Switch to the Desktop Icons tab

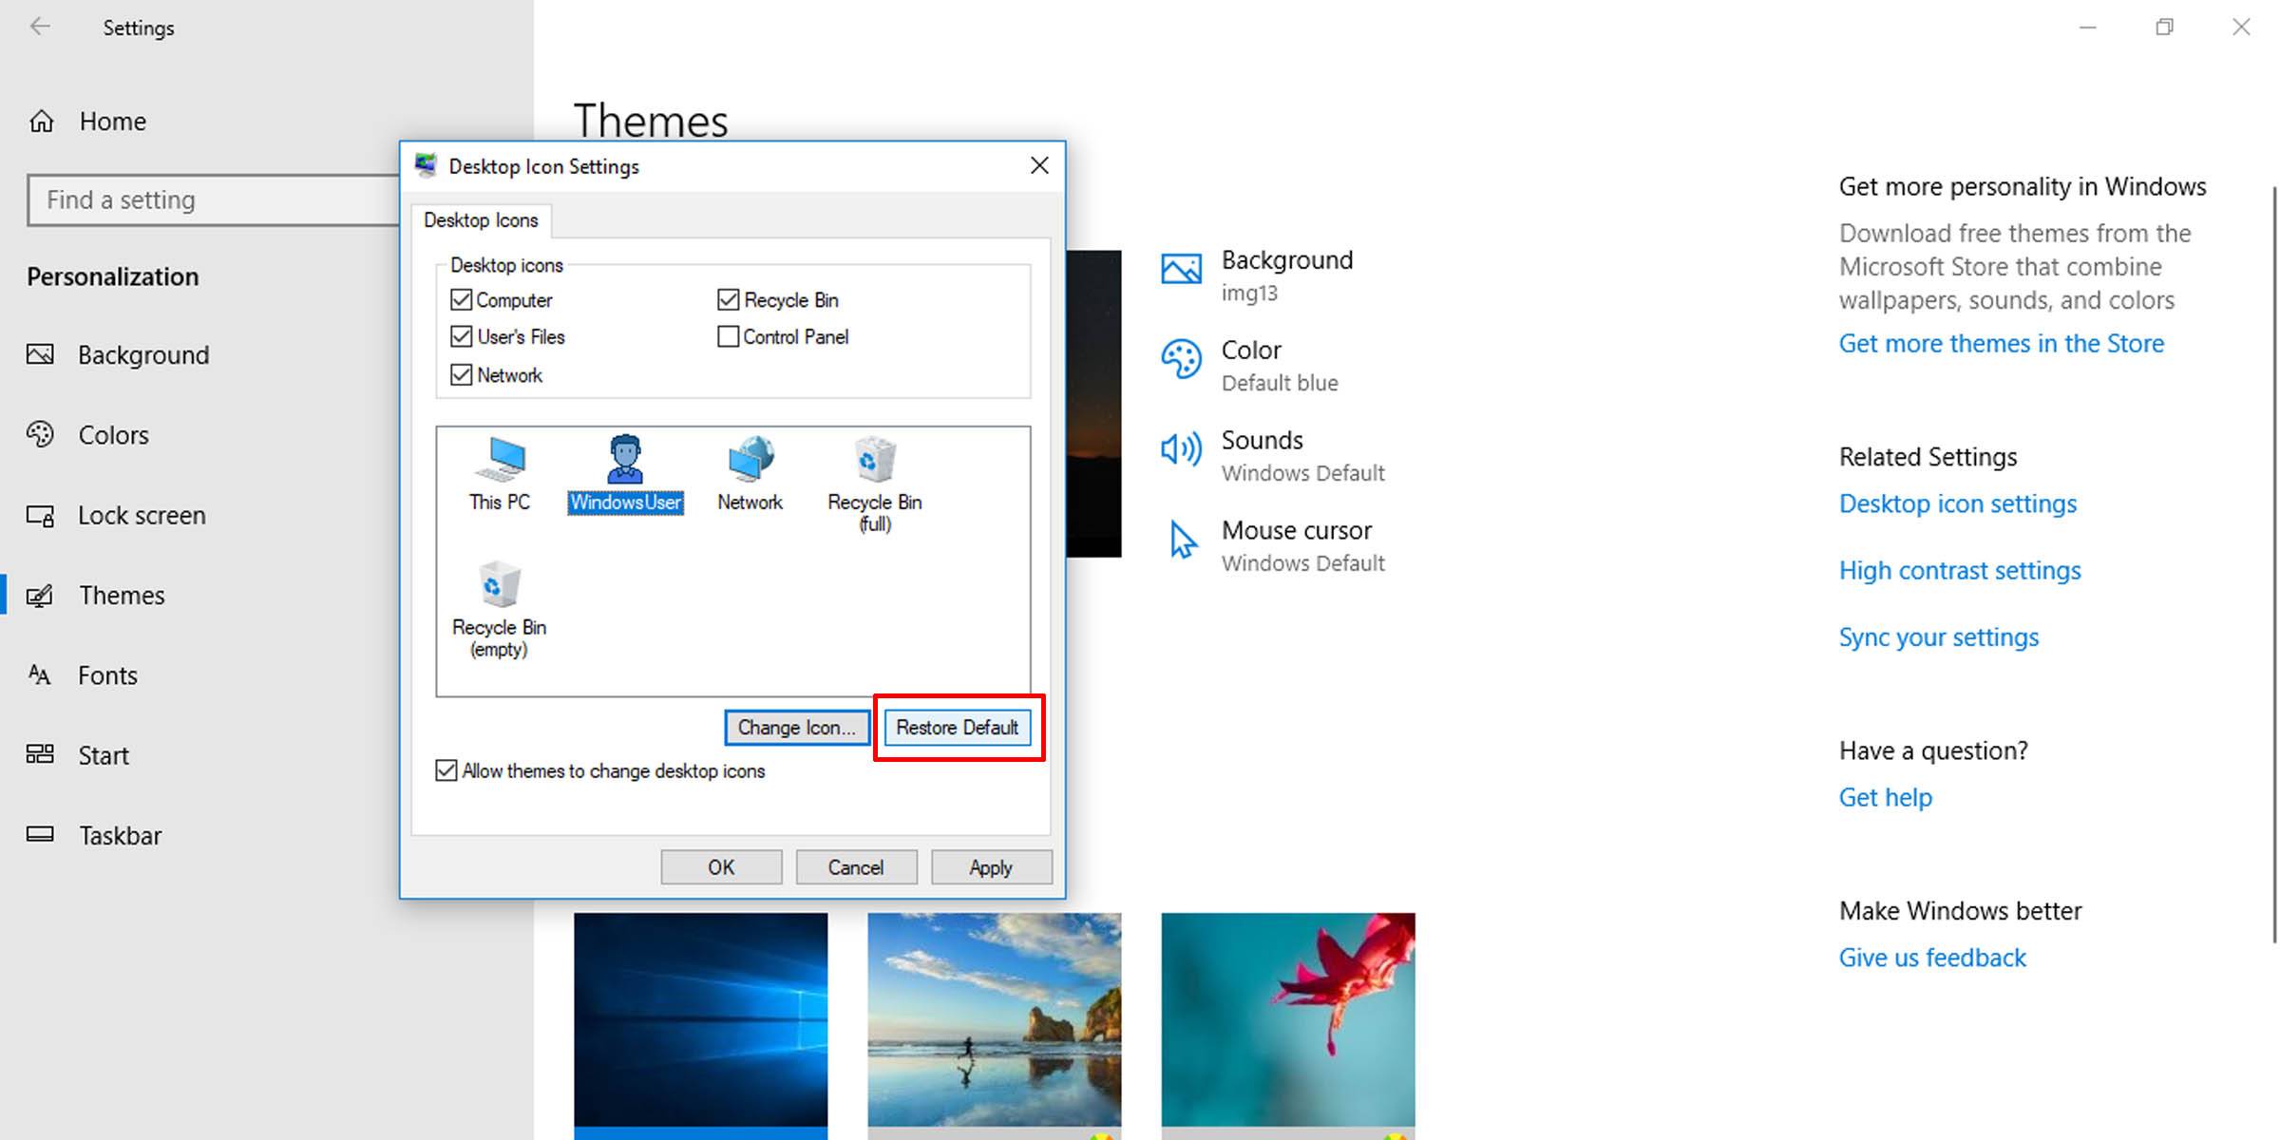[x=481, y=219]
